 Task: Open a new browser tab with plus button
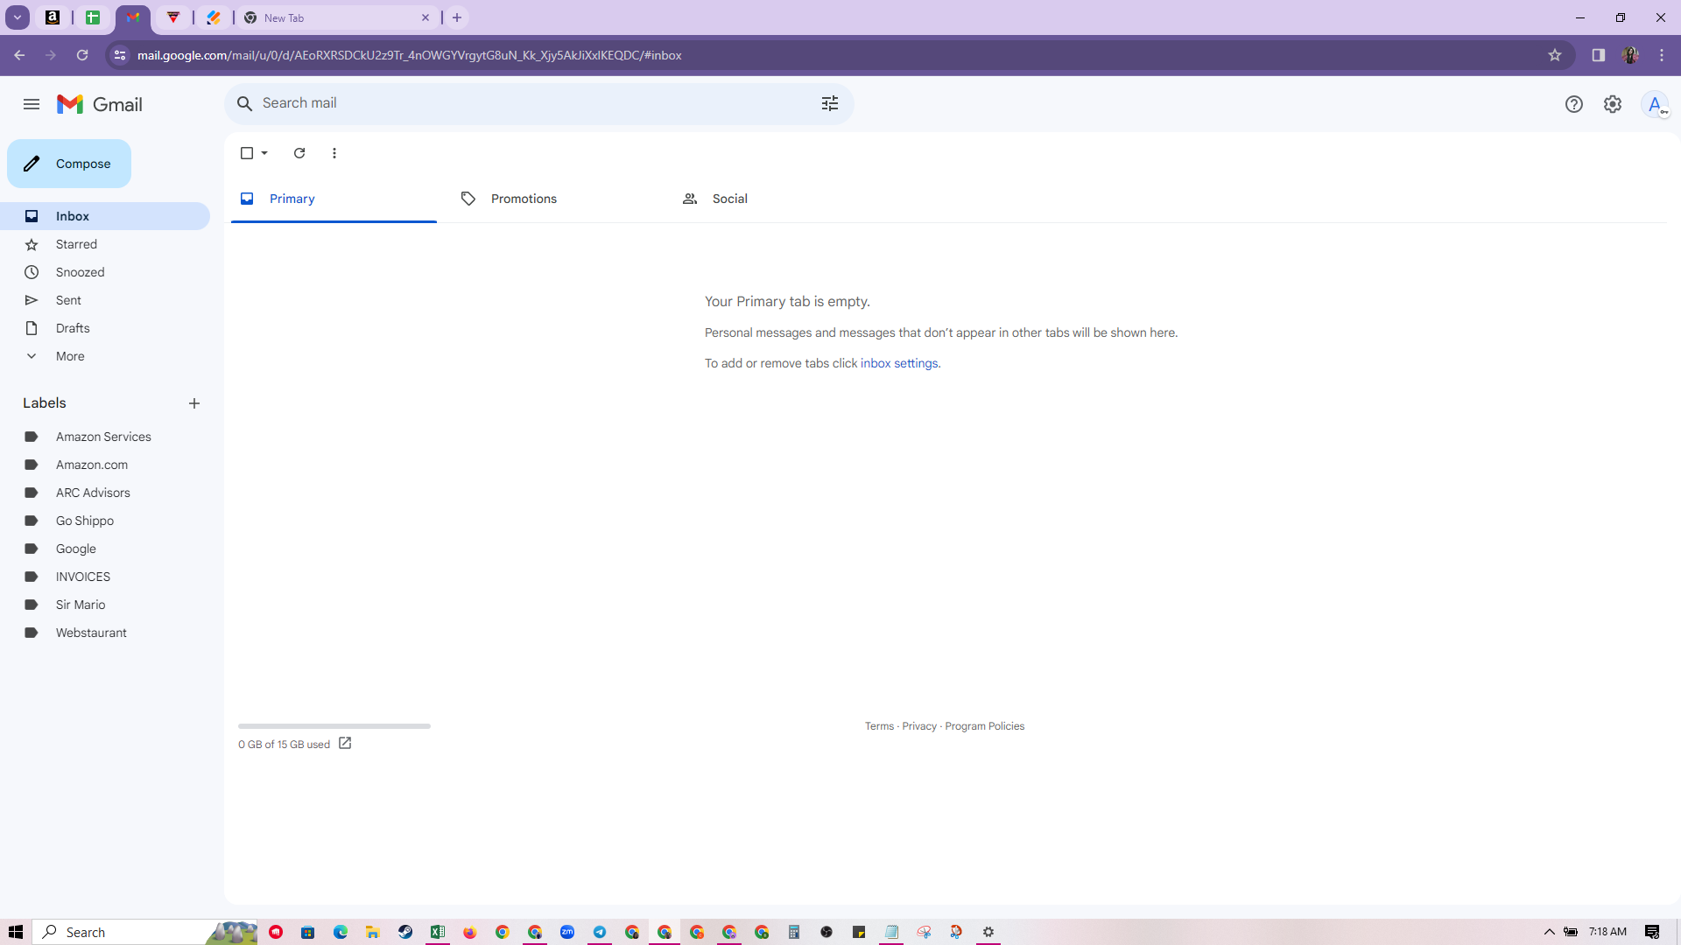click(x=457, y=17)
